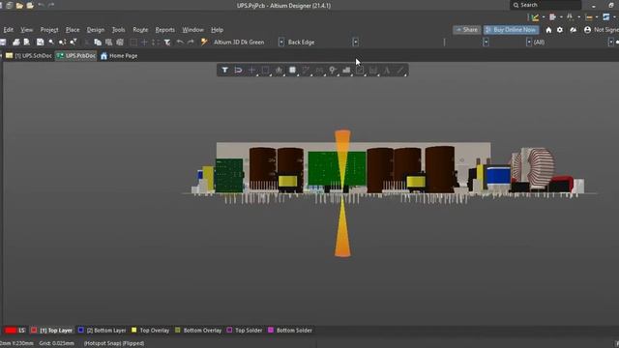The height and width of the screenshot is (348, 619).
Task: Open the Back Edge view dropdown
Action: pos(355,43)
